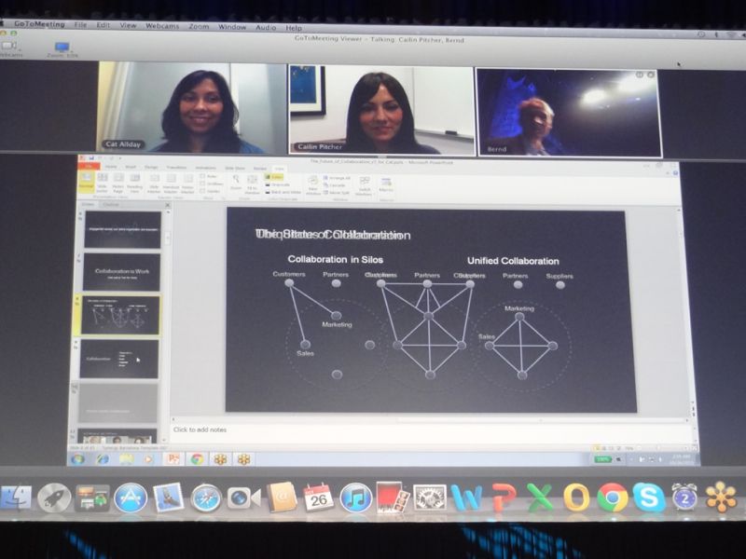Click the Collaboration in Silos heading
The height and width of the screenshot is (559, 746).
coord(336,260)
